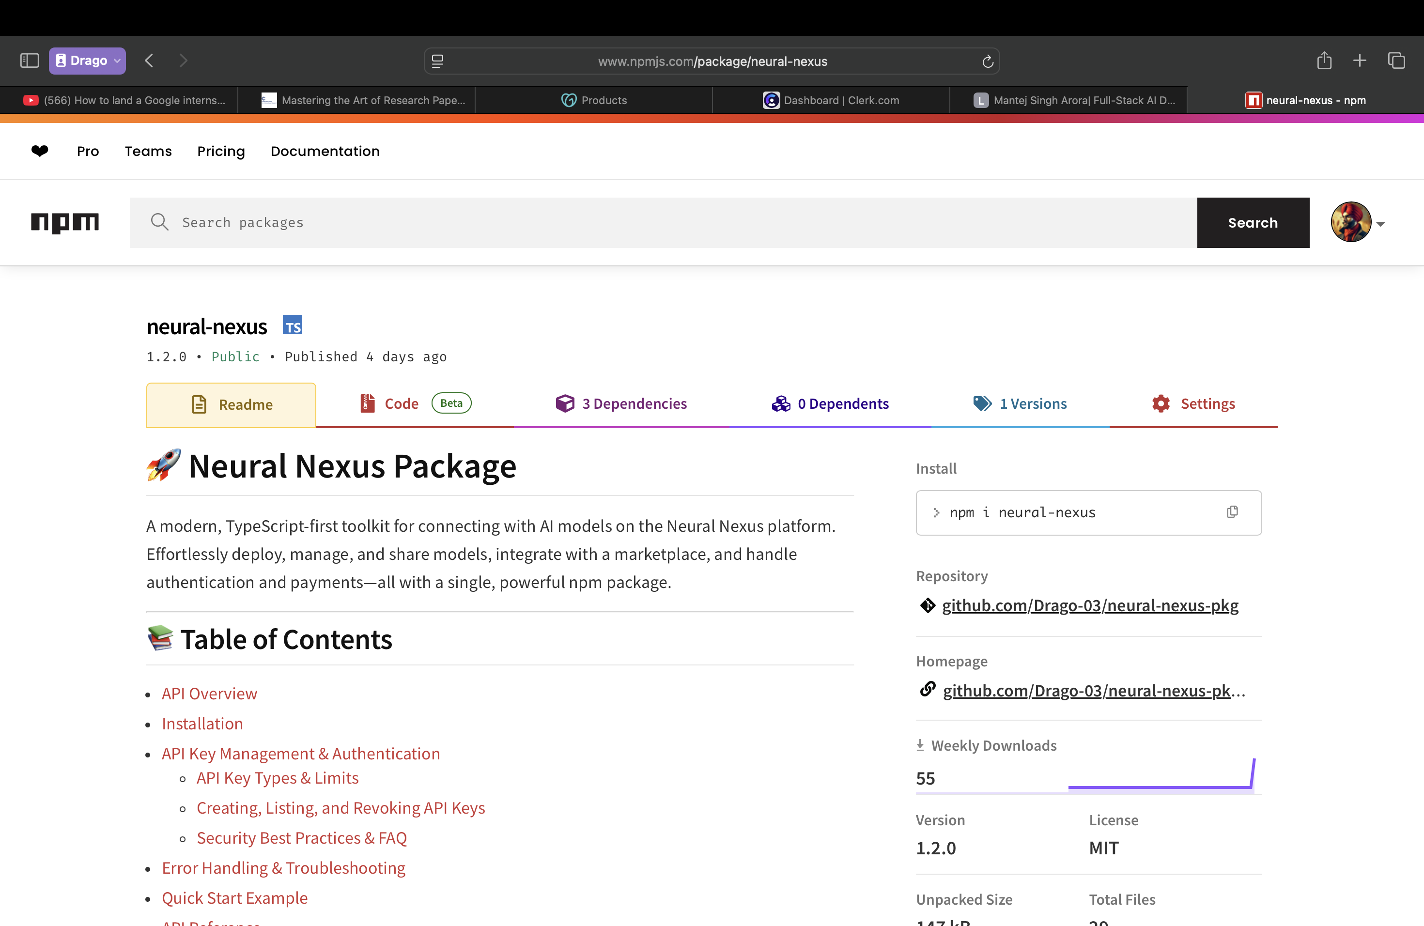Open the 0 Dependents tab
Image resolution: width=1424 pixels, height=926 pixels.
pyautogui.click(x=830, y=404)
